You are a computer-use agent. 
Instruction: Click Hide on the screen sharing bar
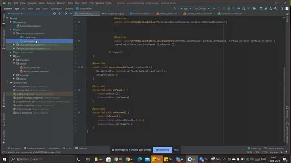click(176, 150)
